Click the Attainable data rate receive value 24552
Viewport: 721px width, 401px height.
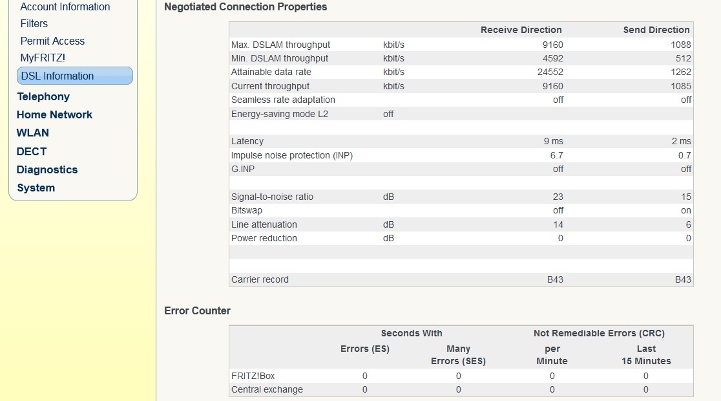[x=550, y=72]
